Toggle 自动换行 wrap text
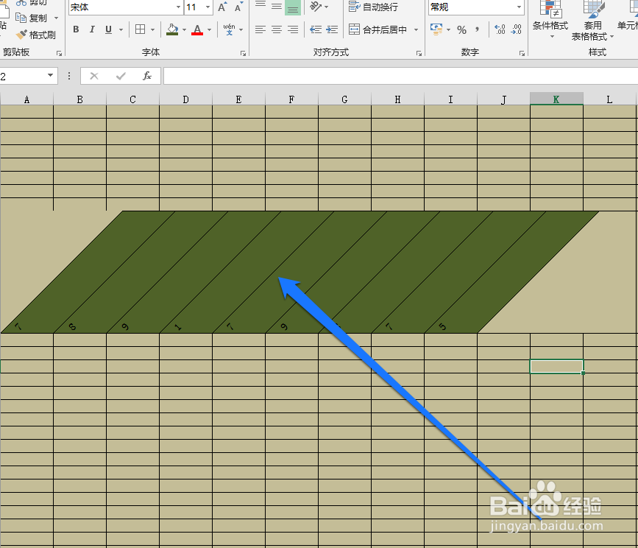The height and width of the screenshot is (548, 638). pos(374,7)
